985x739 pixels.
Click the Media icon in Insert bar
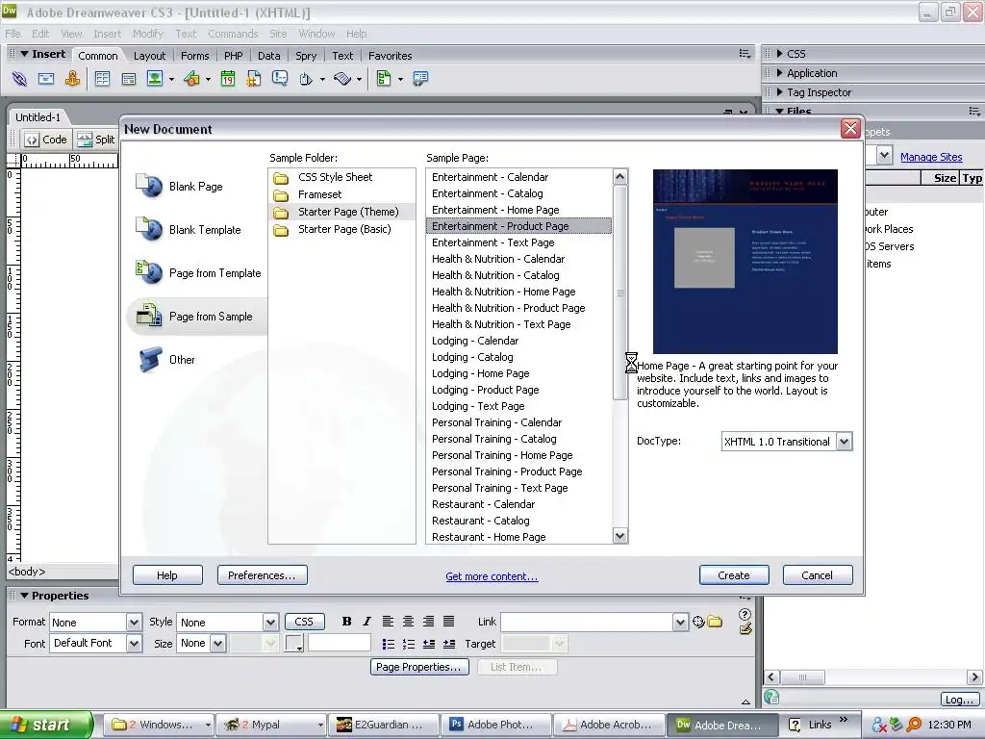click(191, 79)
